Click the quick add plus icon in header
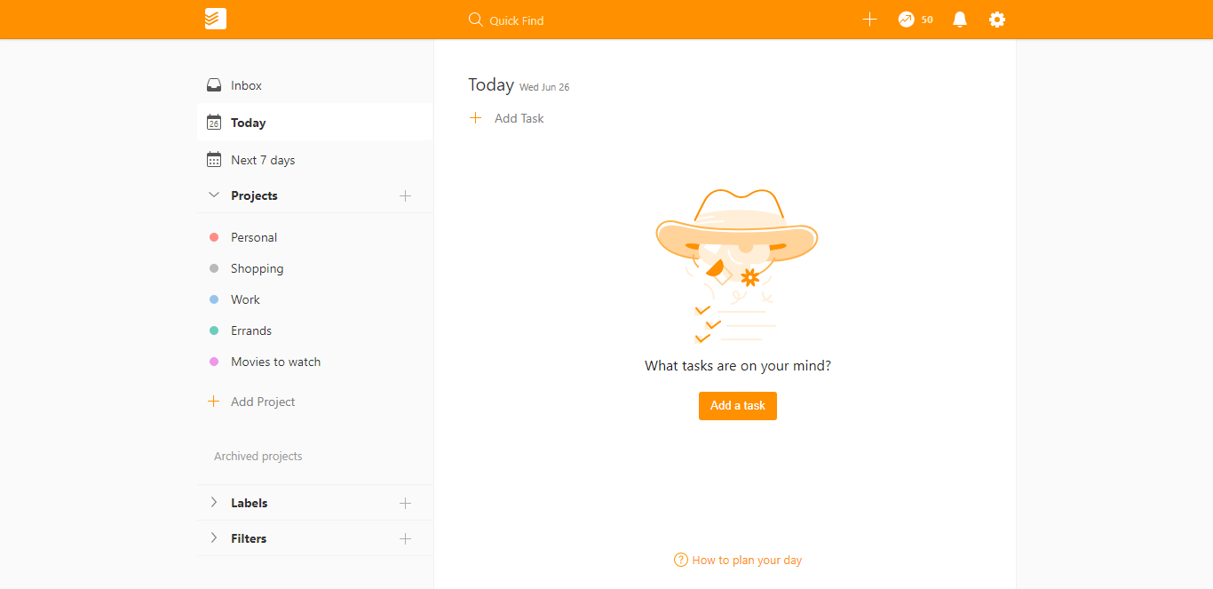Image resolution: width=1213 pixels, height=589 pixels. (x=869, y=20)
